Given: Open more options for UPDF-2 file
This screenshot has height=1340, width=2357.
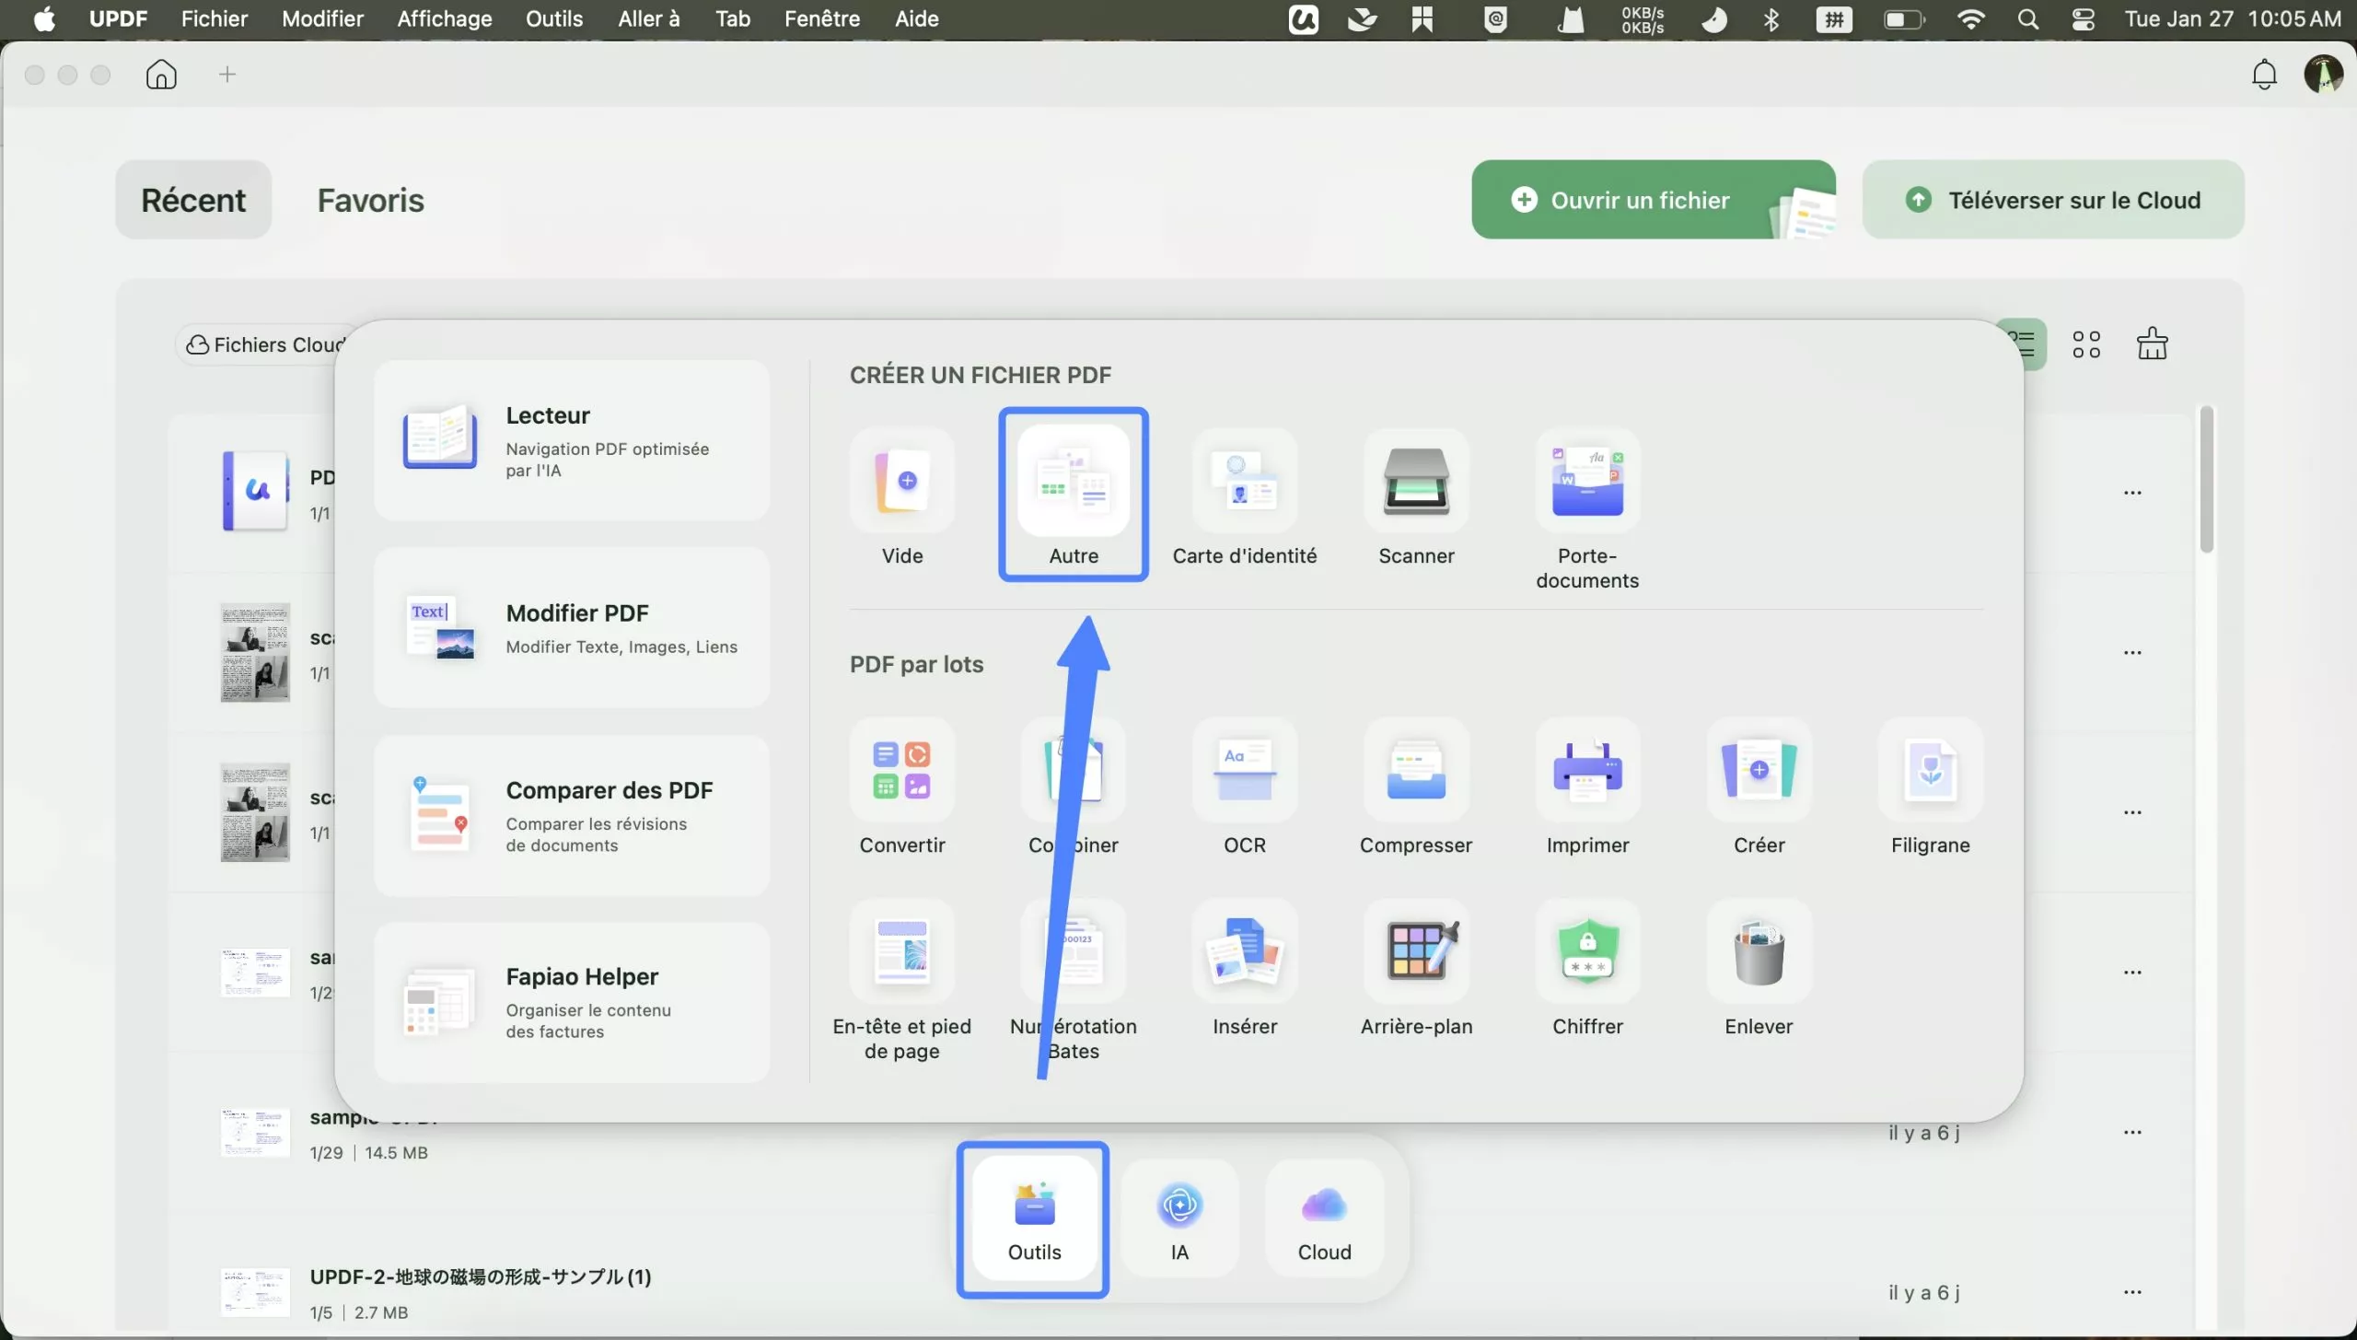Looking at the screenshot, I should point(2132,1291).
